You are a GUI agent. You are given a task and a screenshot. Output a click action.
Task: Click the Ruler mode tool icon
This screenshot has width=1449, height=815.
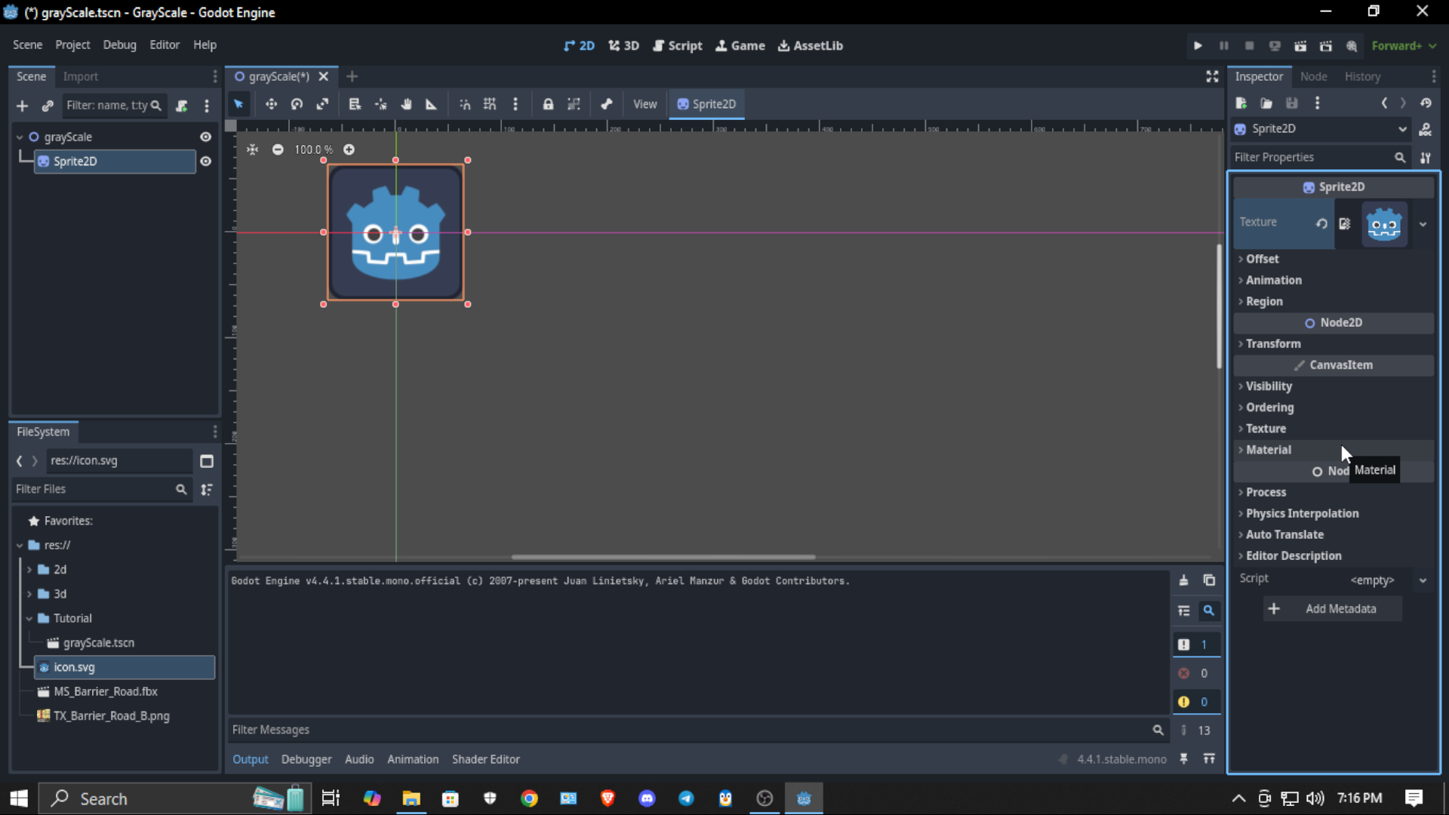pos(431,104)
